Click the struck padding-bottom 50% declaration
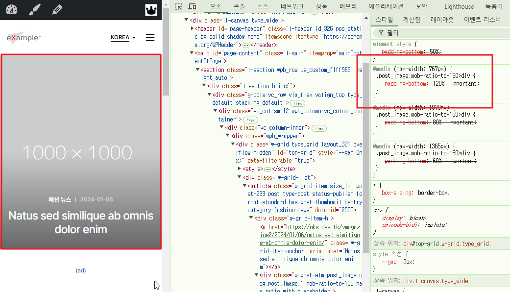 coord(411,52)
